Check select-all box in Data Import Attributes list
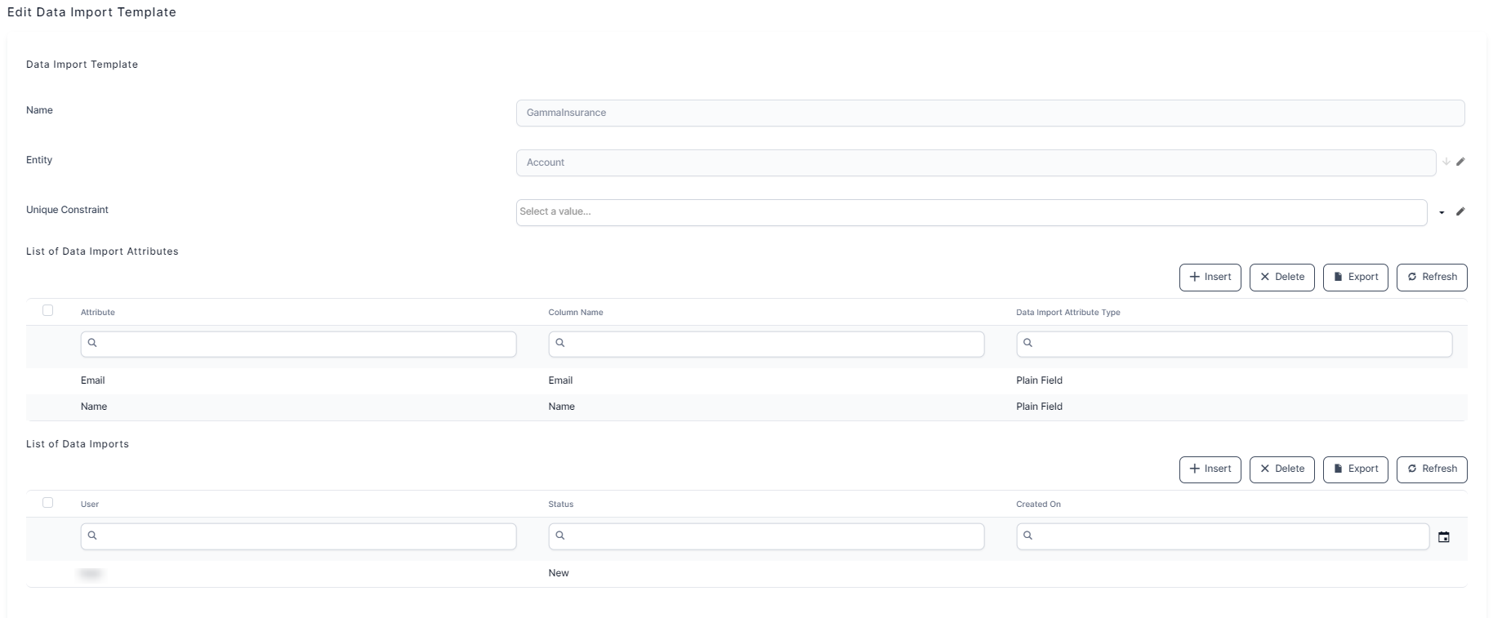 (48, 310)
